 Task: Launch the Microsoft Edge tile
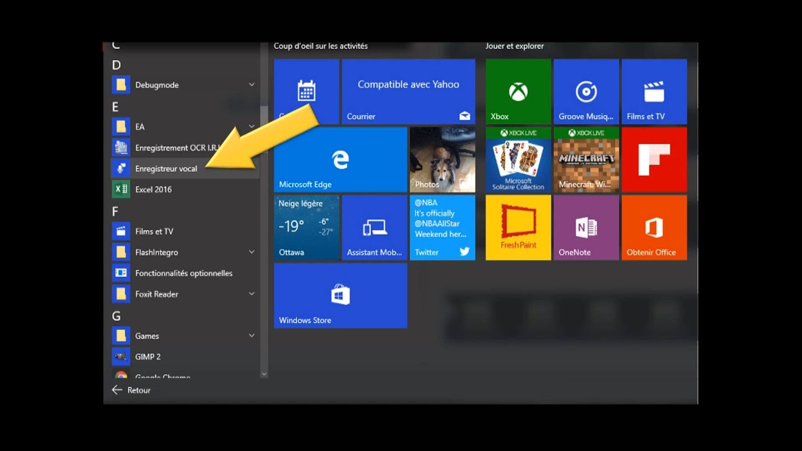tap(340, 160)
